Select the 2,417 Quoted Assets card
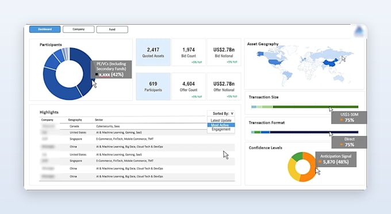The image size is (391, 214). point(153,52)
